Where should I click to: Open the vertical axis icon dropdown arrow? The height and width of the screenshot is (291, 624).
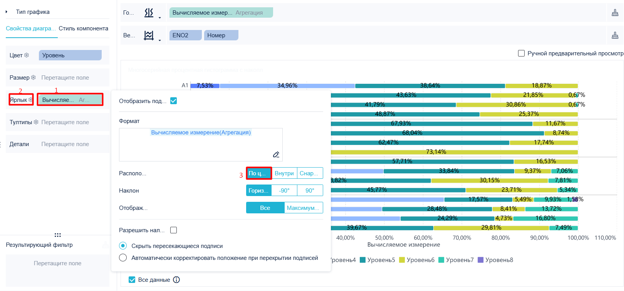[x=160, y=40]
